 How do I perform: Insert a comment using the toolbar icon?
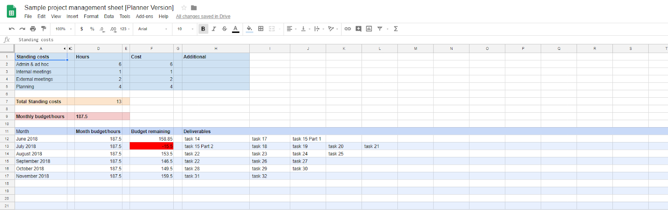(358, 29)
